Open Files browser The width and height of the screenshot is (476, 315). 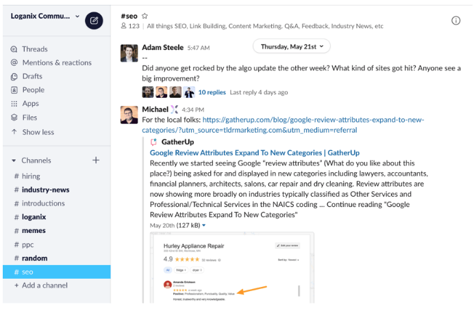[29, 118]
